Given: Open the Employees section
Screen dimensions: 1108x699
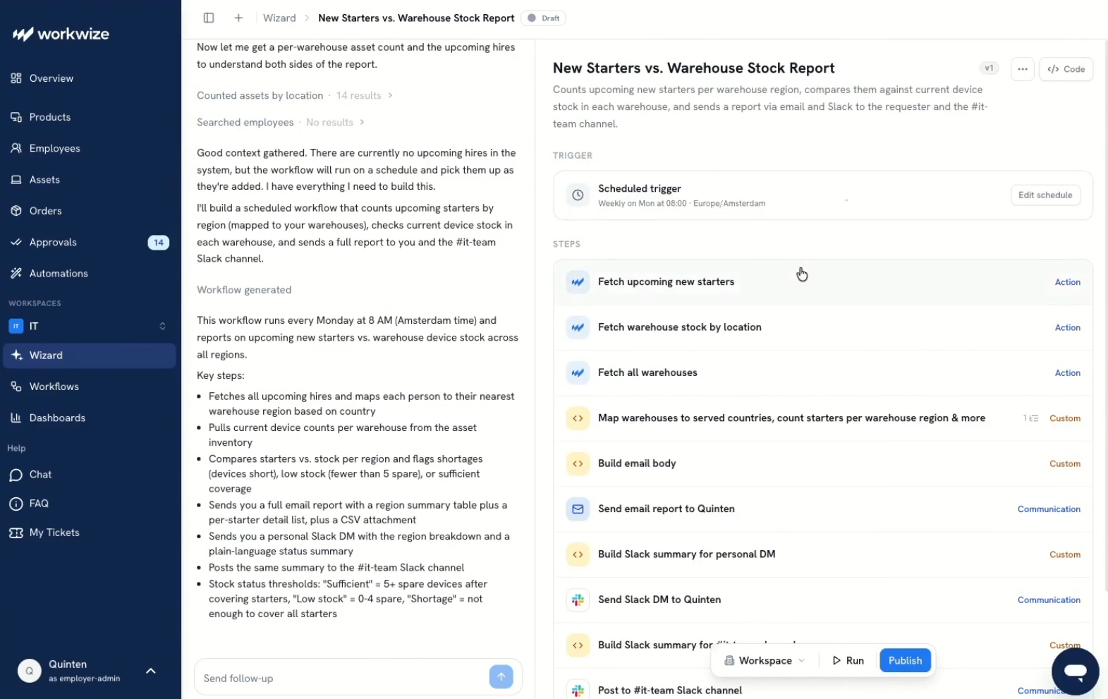Looking at the screenshot, I should click(x=90, y=148).
